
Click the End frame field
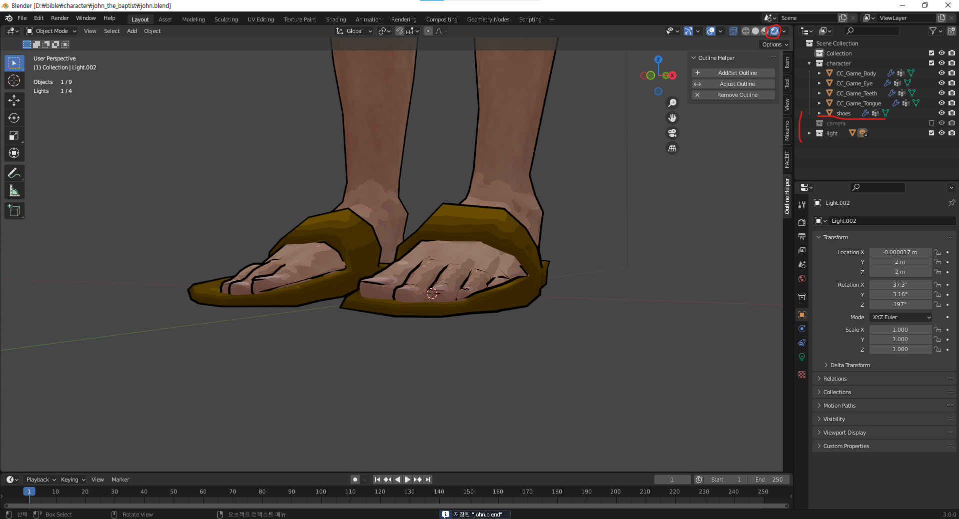coord(769,480)
